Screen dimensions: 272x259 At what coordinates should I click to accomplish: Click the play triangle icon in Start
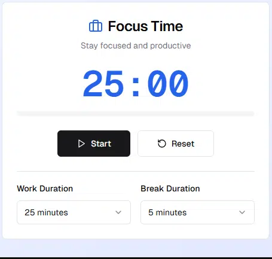pyautogui.click(x=81, y=144)
